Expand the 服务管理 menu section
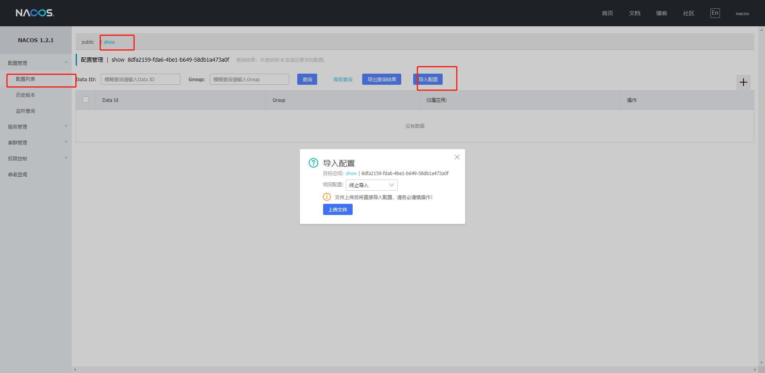The height and width of the screenshot is (373, 765). click(36, 127)
